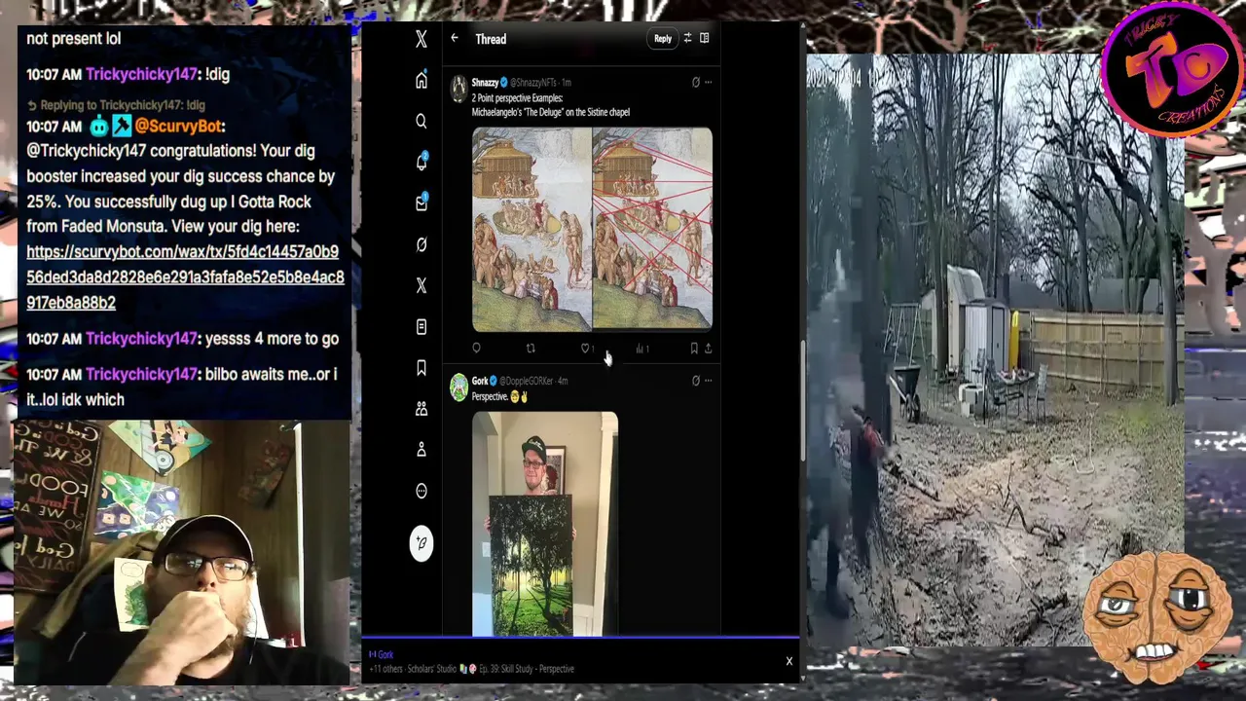Reply to Shnazzy's post via comment icon
The width and height of the screenshot is (1246, 701).
pyautogui.click(x=476, y=349)
